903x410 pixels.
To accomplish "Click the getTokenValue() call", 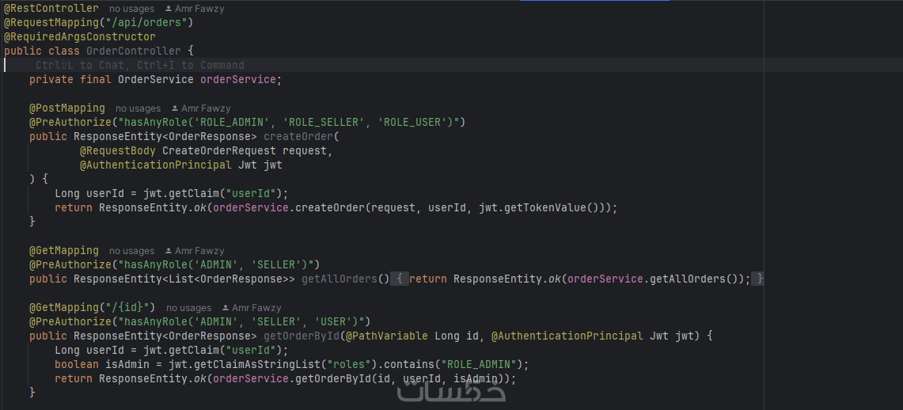I will tap(551, 208).
